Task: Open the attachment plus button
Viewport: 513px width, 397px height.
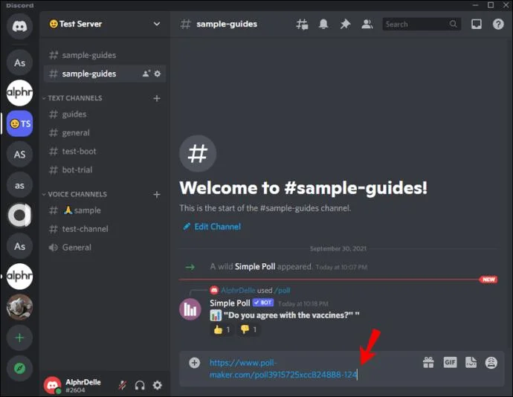Action: (x=194, y=363)
